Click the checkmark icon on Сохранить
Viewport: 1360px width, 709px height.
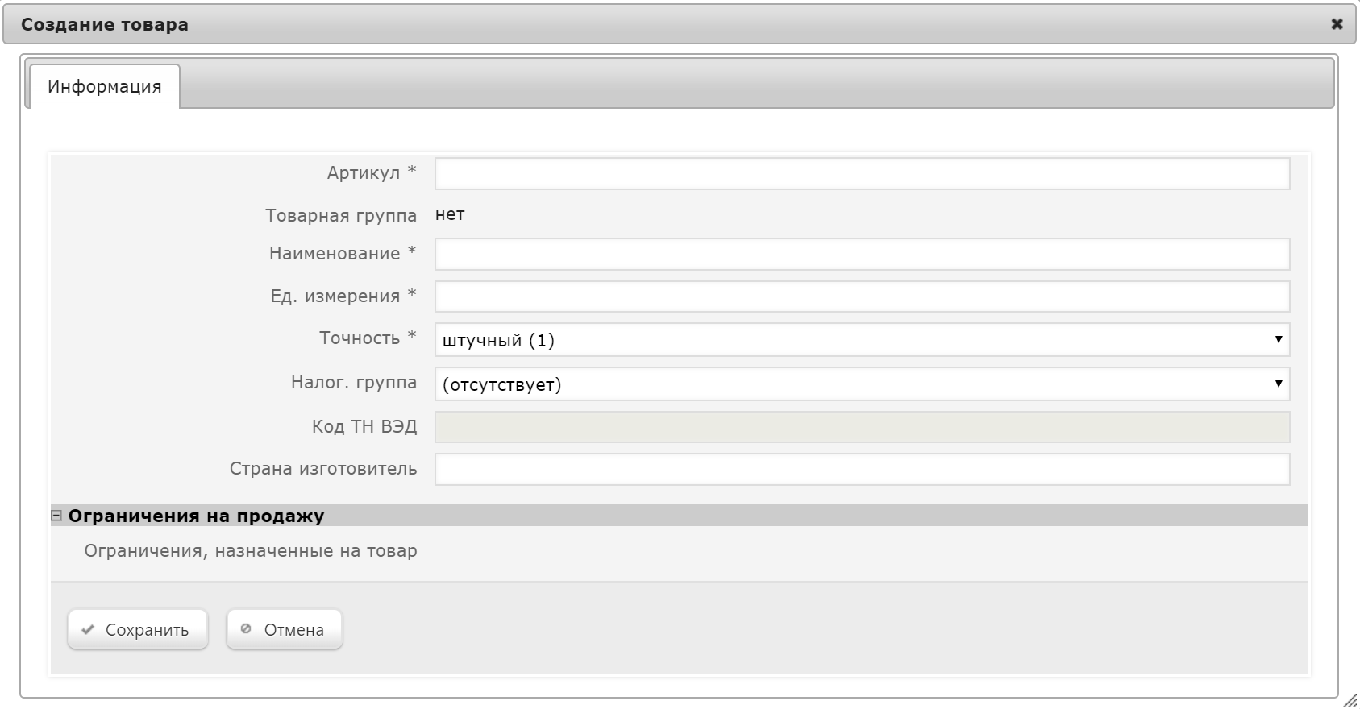88,630
